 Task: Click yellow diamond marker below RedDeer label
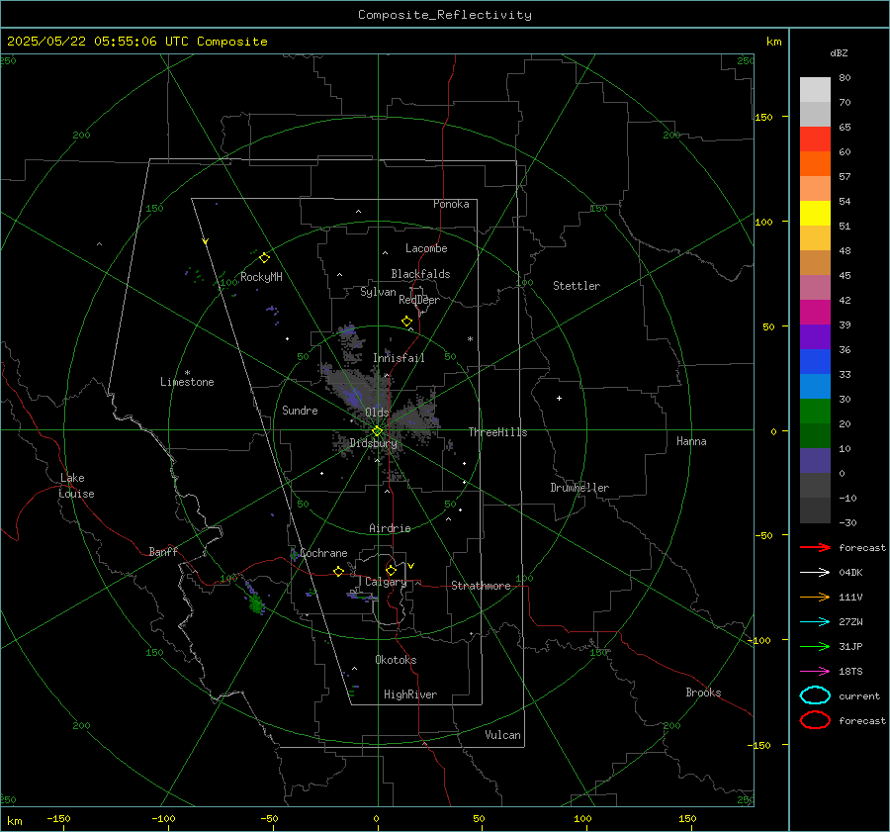(x=406, y=322)
